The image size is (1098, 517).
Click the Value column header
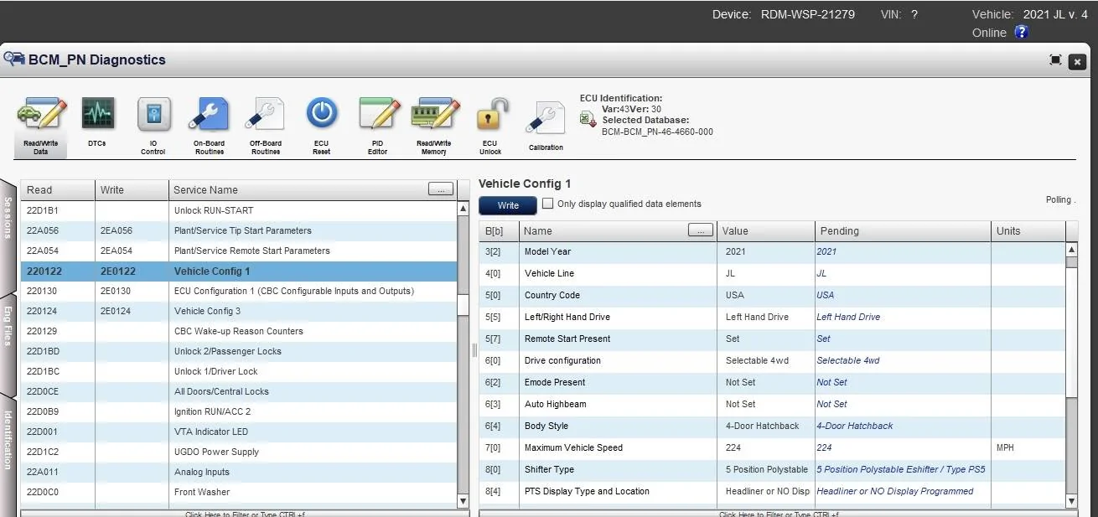click(x=767, y=231)
